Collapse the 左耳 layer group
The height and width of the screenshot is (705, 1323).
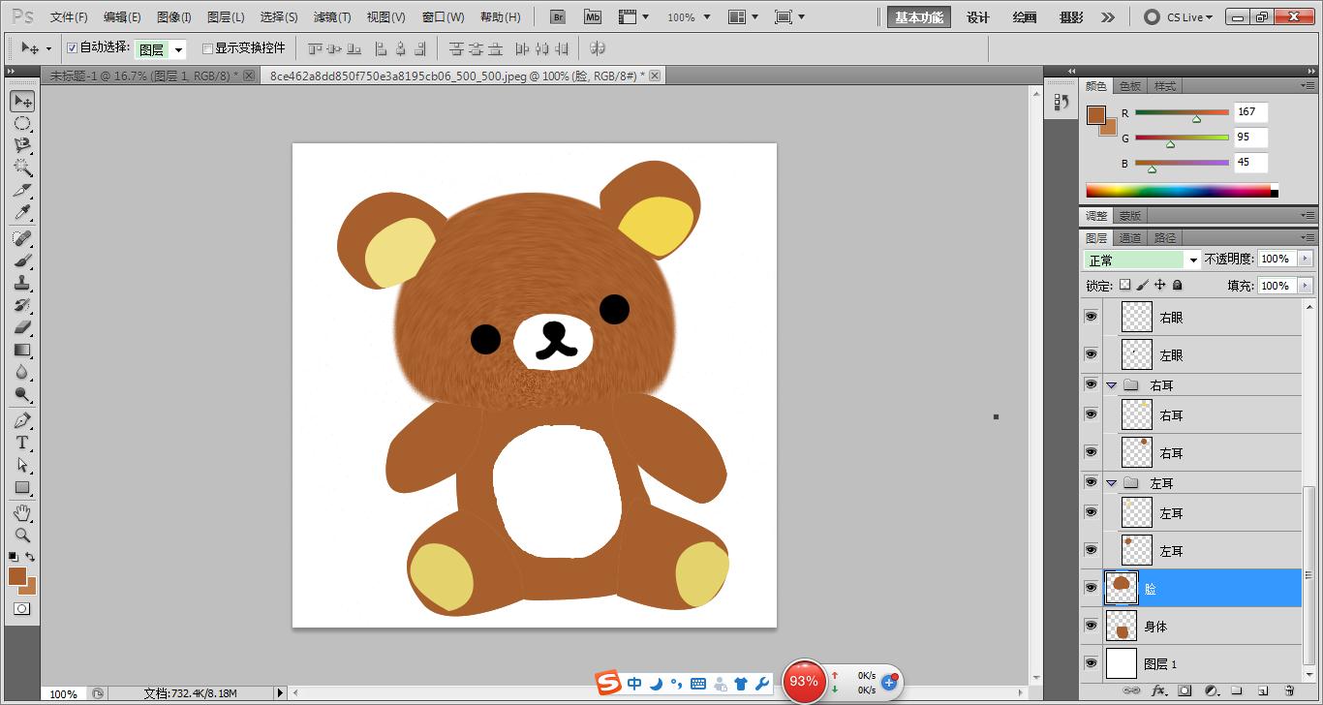pyautogui.click(x=1112, y=483)
